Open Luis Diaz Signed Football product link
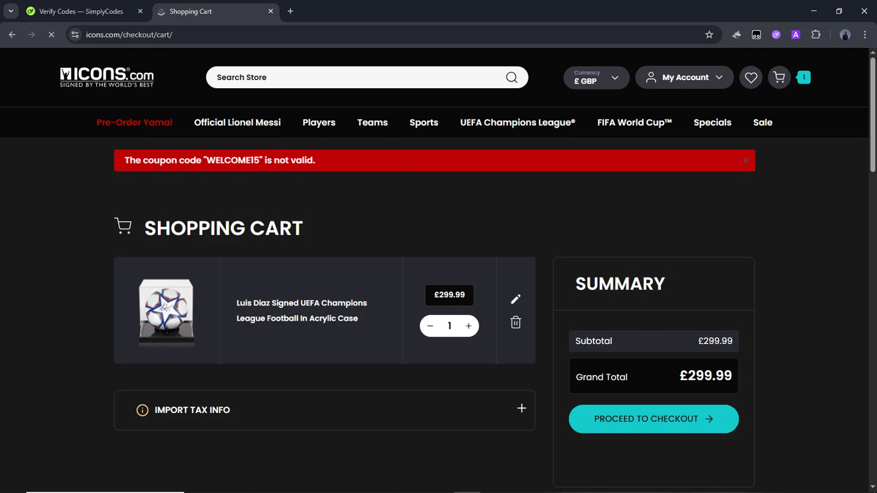 pyautogui.click(x=302, y=310)
